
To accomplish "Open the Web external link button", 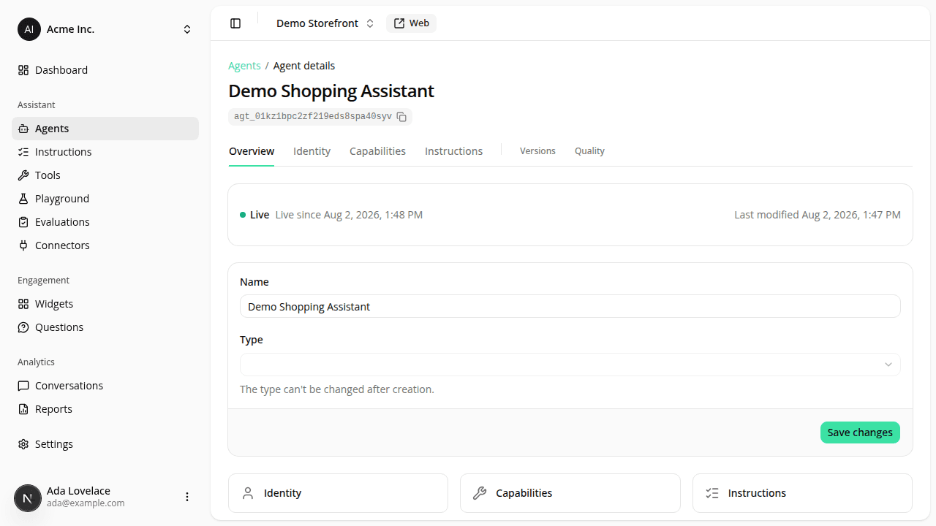I will point(411,23).
